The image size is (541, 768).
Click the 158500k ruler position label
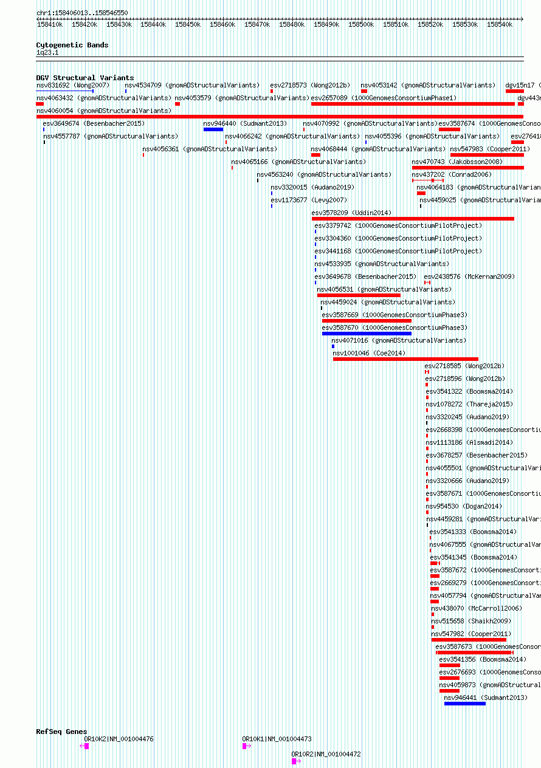(x=361, y=24)
